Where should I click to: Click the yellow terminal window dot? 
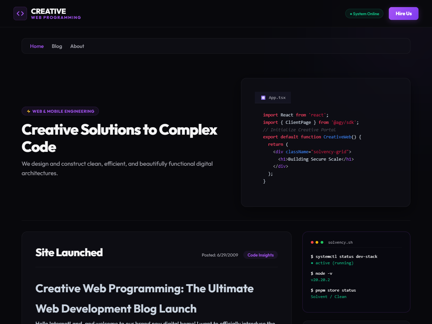coord(317,242)
